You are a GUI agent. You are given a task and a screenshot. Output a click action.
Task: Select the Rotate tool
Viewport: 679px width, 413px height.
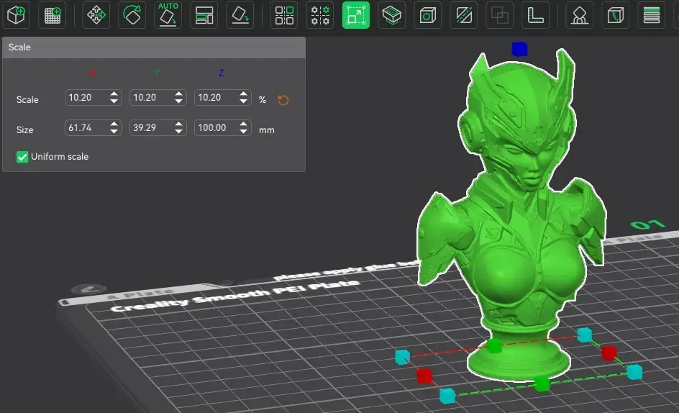132,15
